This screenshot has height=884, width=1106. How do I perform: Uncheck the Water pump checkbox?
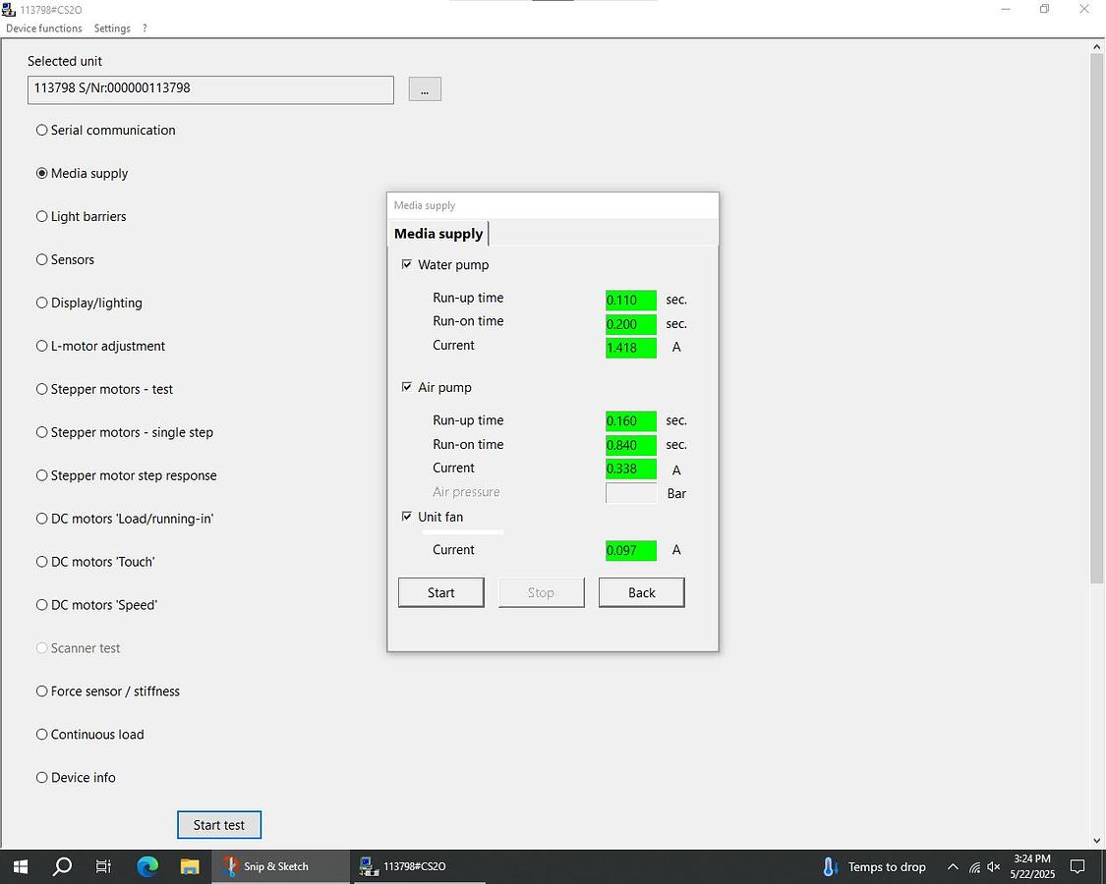[x=407, y=265]
